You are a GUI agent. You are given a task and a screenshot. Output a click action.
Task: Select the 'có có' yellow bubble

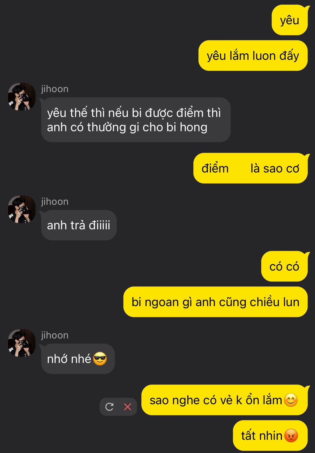click(x=285, y=266)
